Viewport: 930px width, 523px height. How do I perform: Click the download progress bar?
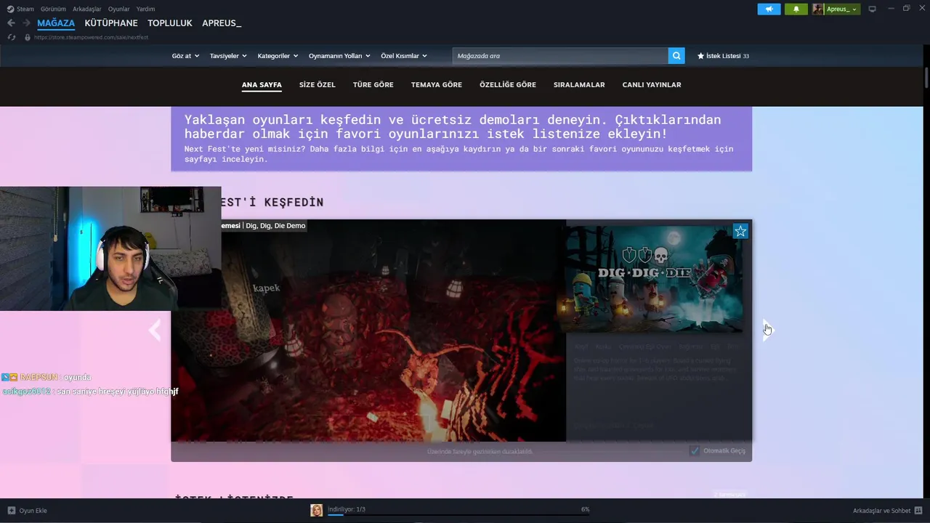[459, 514]
